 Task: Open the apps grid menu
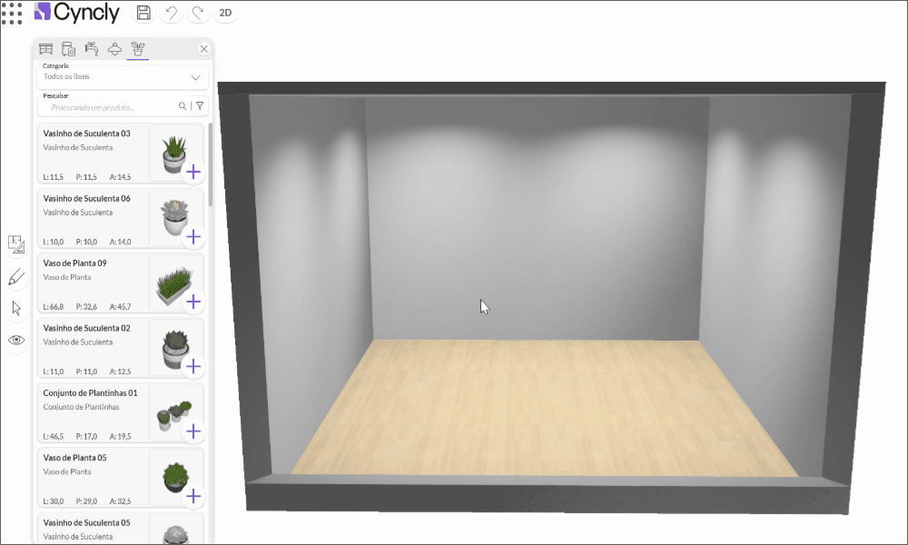(x=12, y=13)
